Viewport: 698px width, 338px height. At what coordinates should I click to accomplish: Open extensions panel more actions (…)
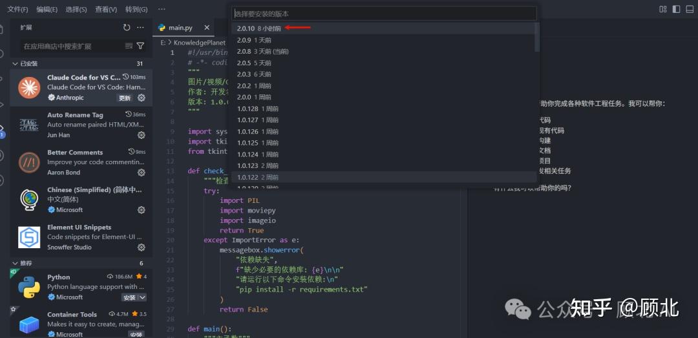coord(141,28)
